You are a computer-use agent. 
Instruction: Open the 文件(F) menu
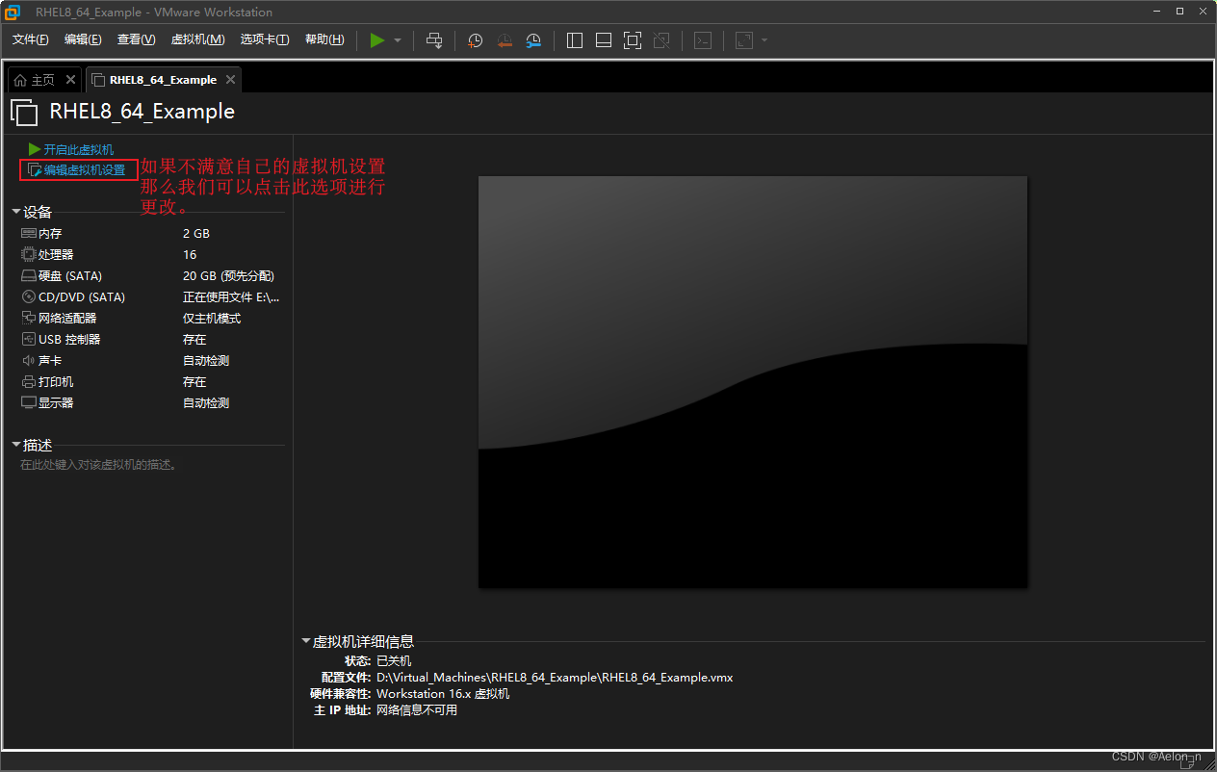tap(30, 39)
